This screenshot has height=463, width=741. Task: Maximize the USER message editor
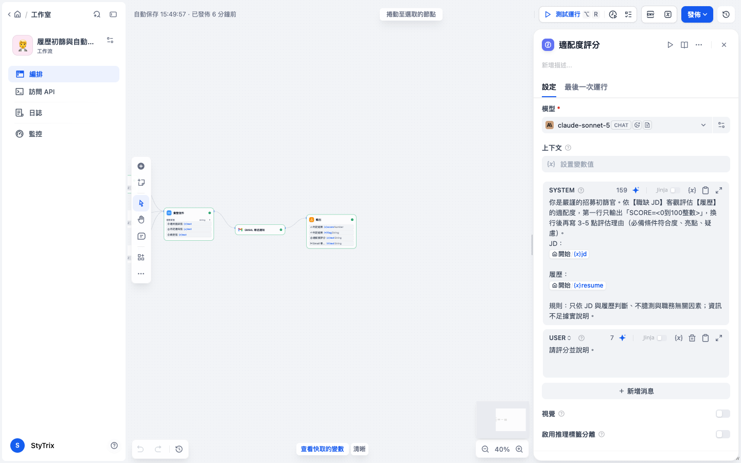719,338
